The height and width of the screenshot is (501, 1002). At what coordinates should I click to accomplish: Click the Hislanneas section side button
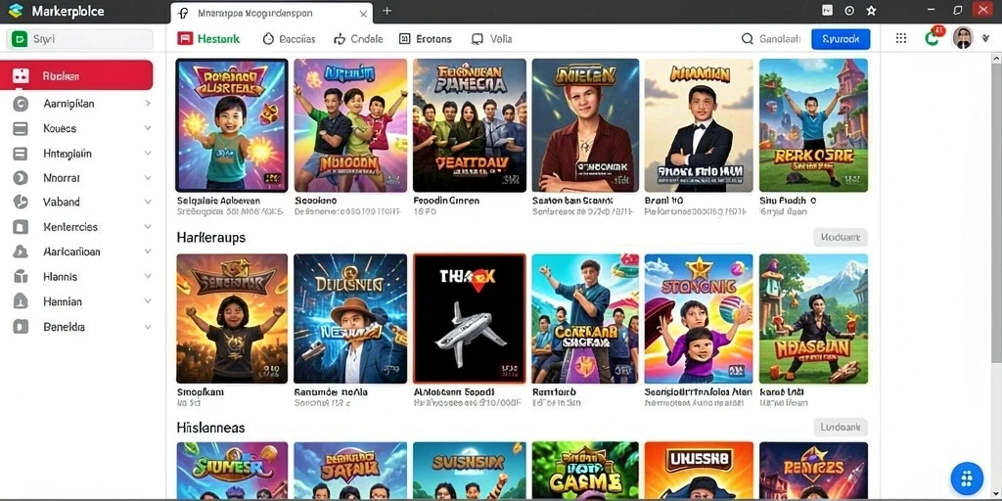tap(841, 427)
